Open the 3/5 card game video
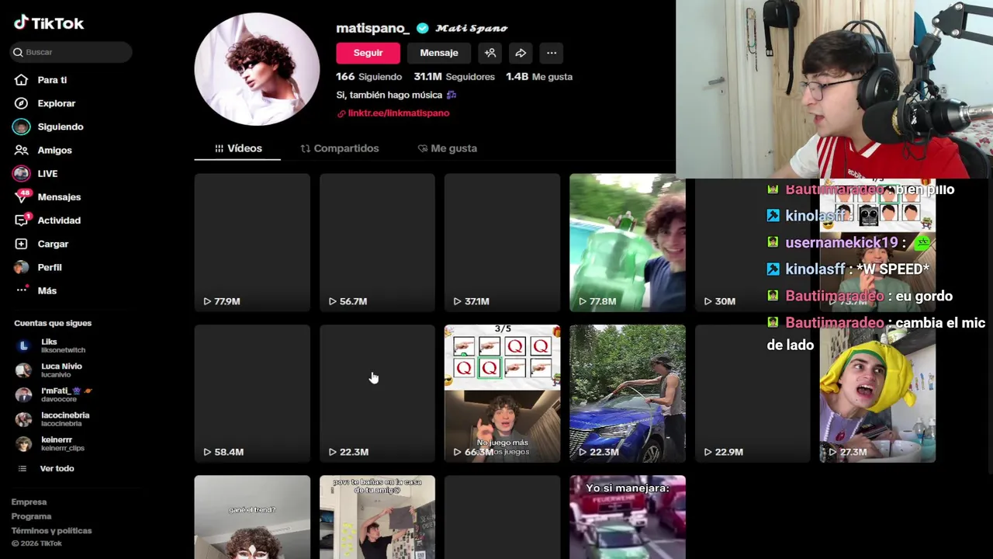 coord(502,393)
